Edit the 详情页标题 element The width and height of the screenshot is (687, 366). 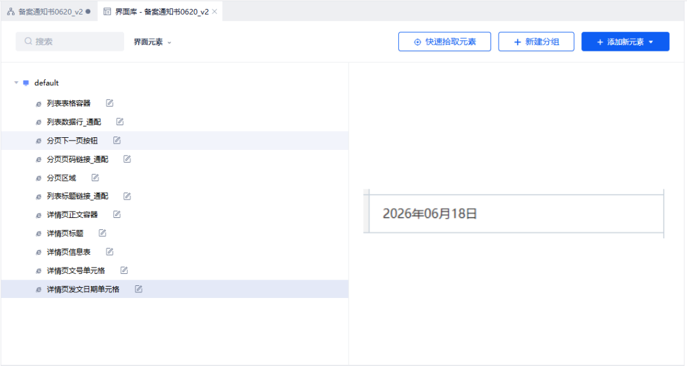[x=102, y=233]
